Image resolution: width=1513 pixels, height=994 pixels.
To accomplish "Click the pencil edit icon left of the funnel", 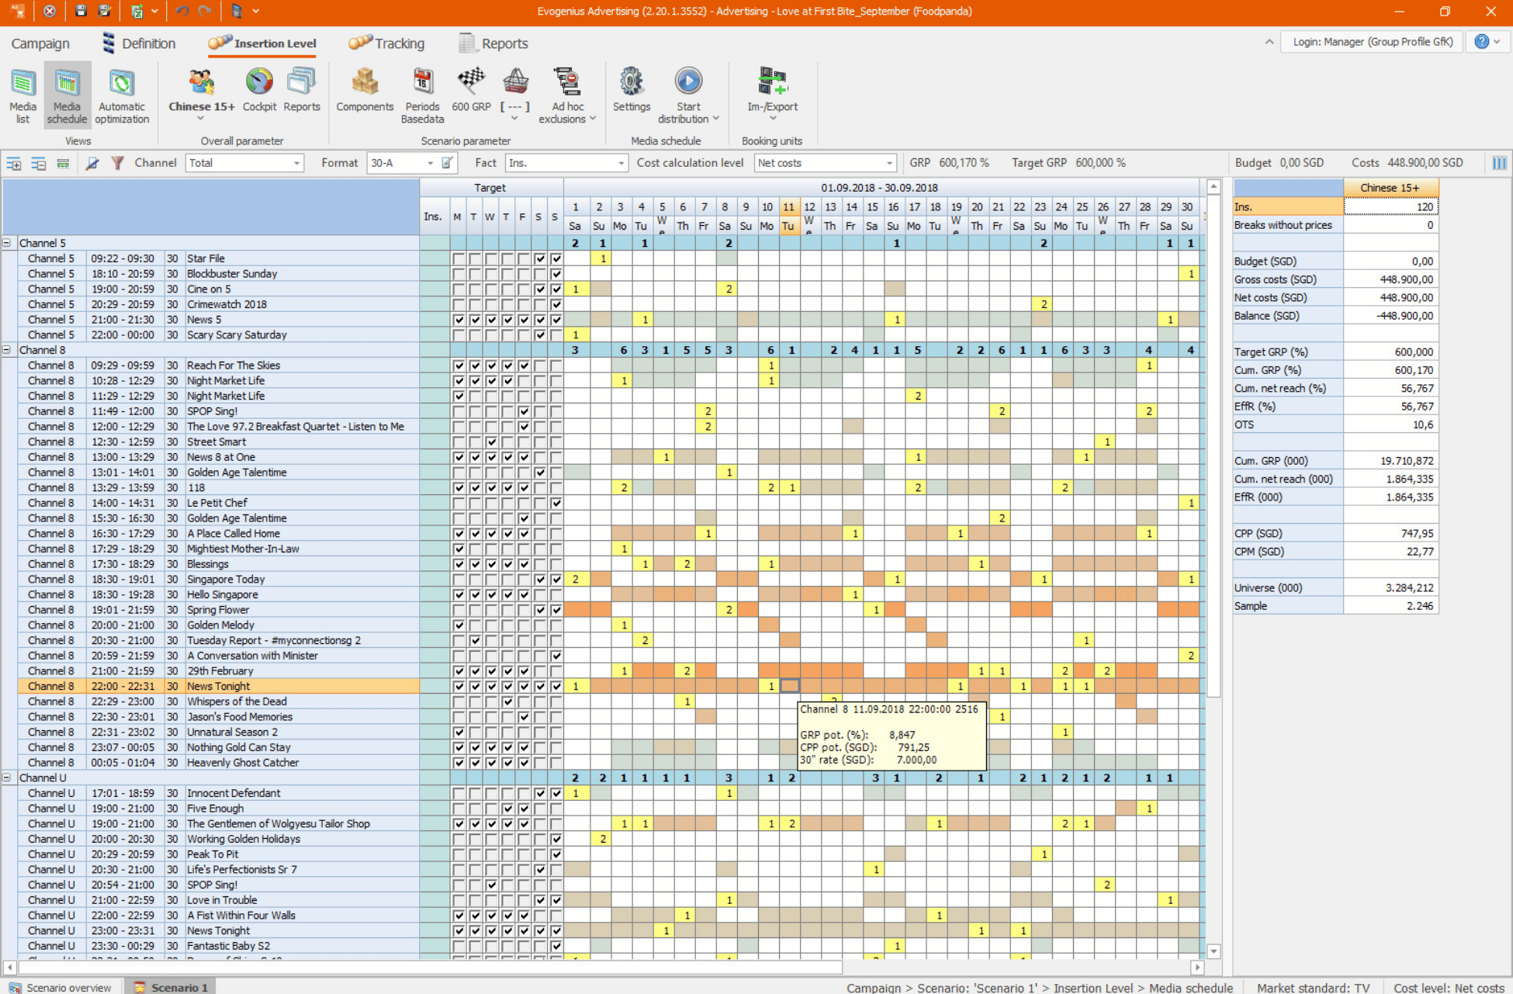I will [x=92, y=163].
